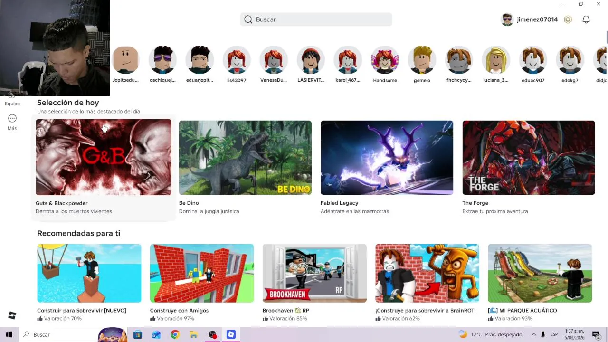Click Adéntrate en las mazmorras text
Viewport: 608px width, 342px height.
pos(355,211)
